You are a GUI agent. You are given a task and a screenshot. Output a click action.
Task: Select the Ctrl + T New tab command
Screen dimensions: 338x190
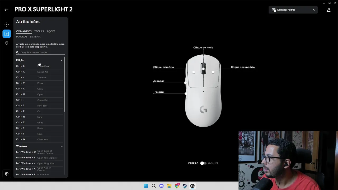(40, 106)
